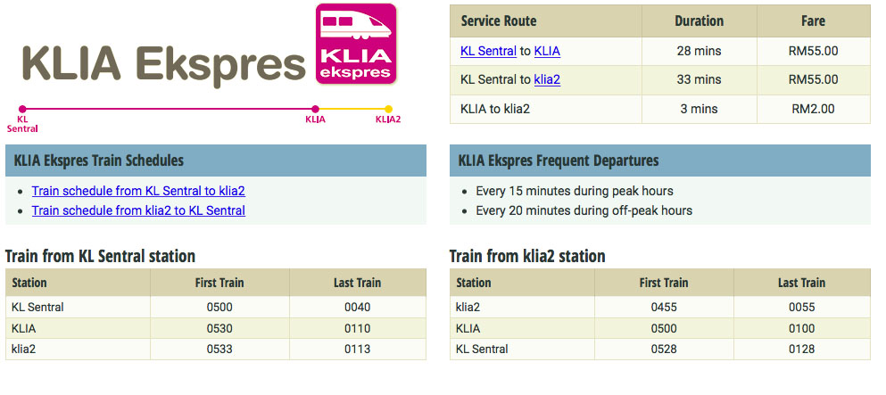886x395 pixels.
Task: Click the pink line segment between KL Sentral and KLIA
Action: point(169,109)
